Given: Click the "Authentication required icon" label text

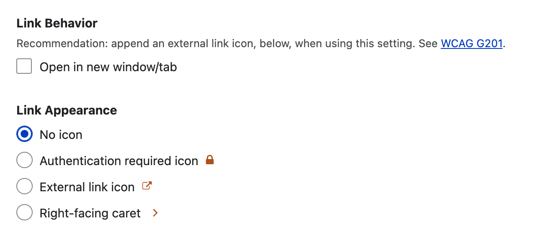Looking at the screenshot, I should pos(119,161).
